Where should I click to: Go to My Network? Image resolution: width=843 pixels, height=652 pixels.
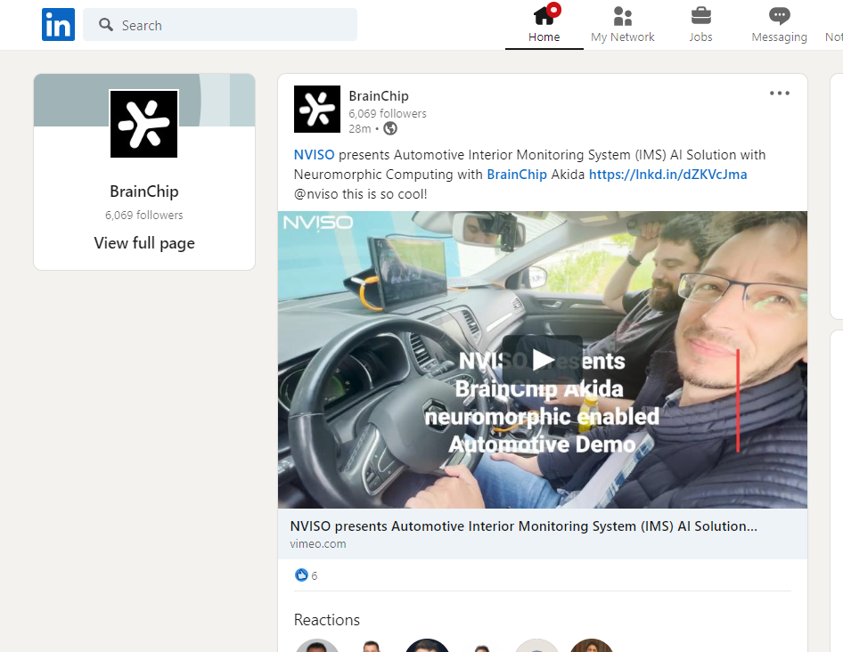622,25
